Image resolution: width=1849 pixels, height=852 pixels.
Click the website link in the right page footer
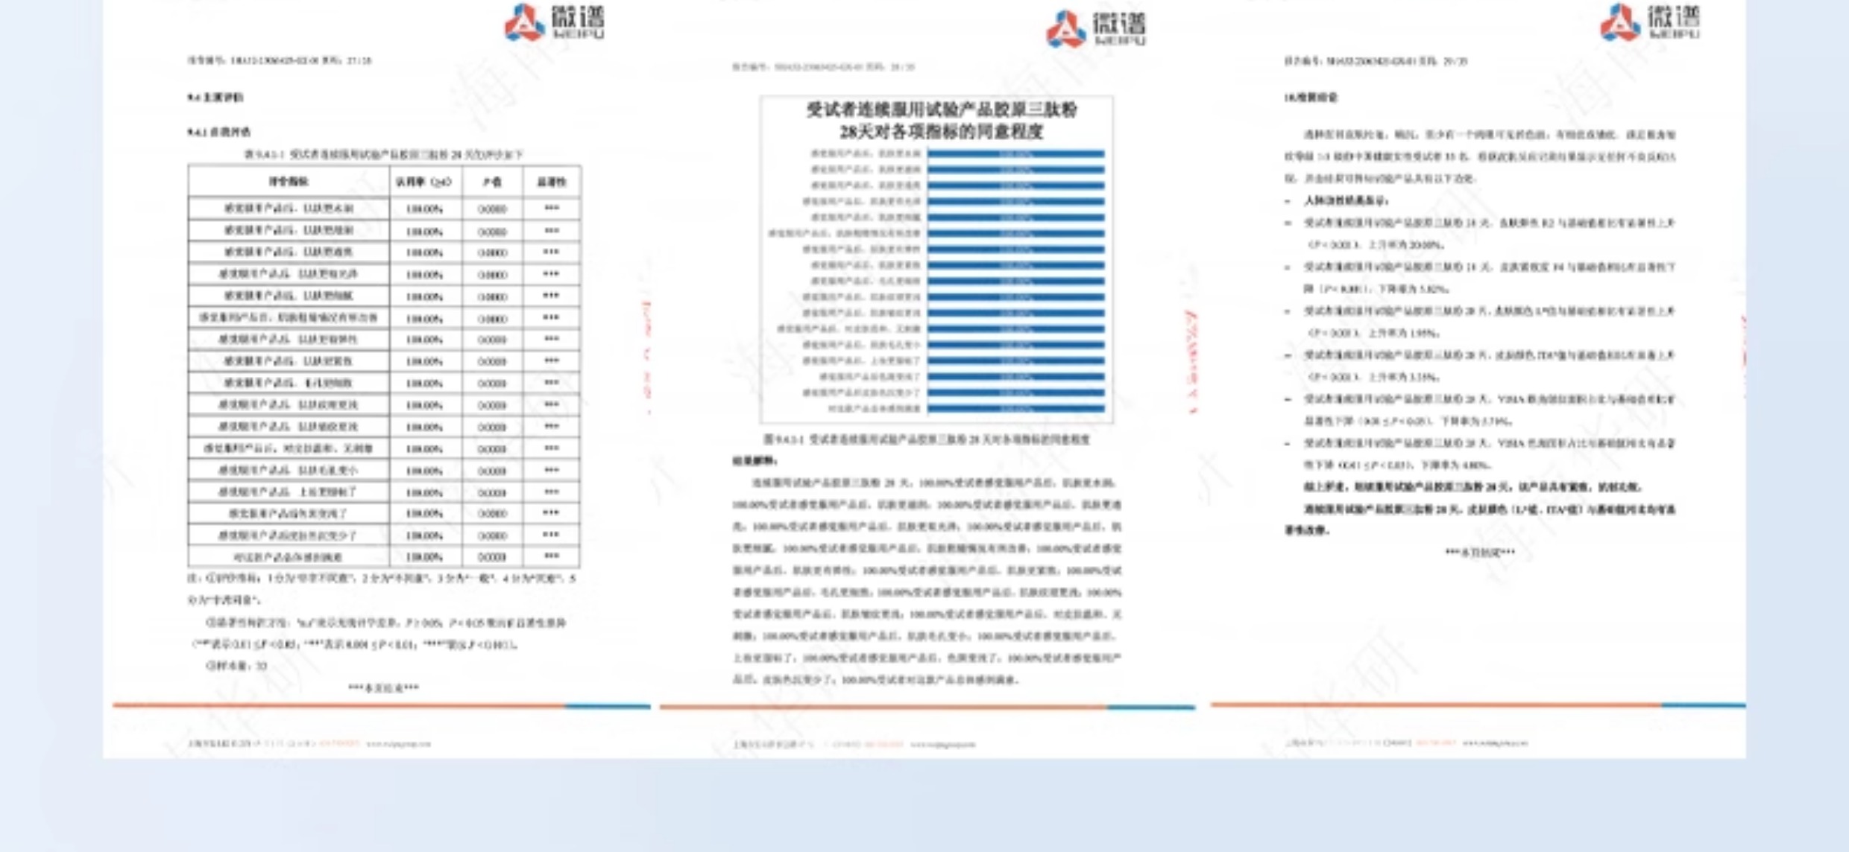pyautogui.click(x=1495, y=743)
